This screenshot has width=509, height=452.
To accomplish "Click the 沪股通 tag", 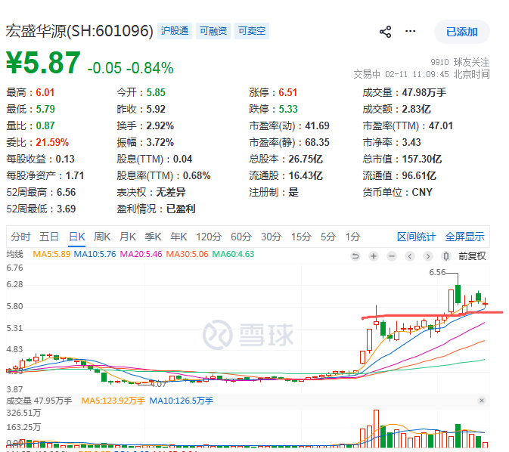I will [175, 31].
